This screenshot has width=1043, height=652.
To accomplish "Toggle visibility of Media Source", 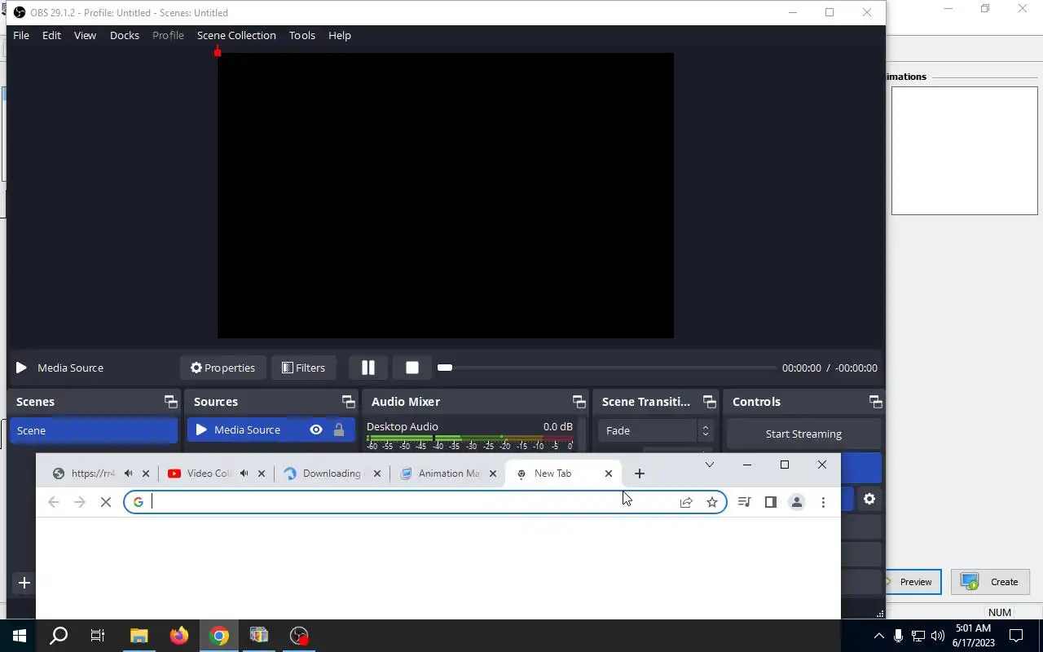I will click(x=316, y=430).
